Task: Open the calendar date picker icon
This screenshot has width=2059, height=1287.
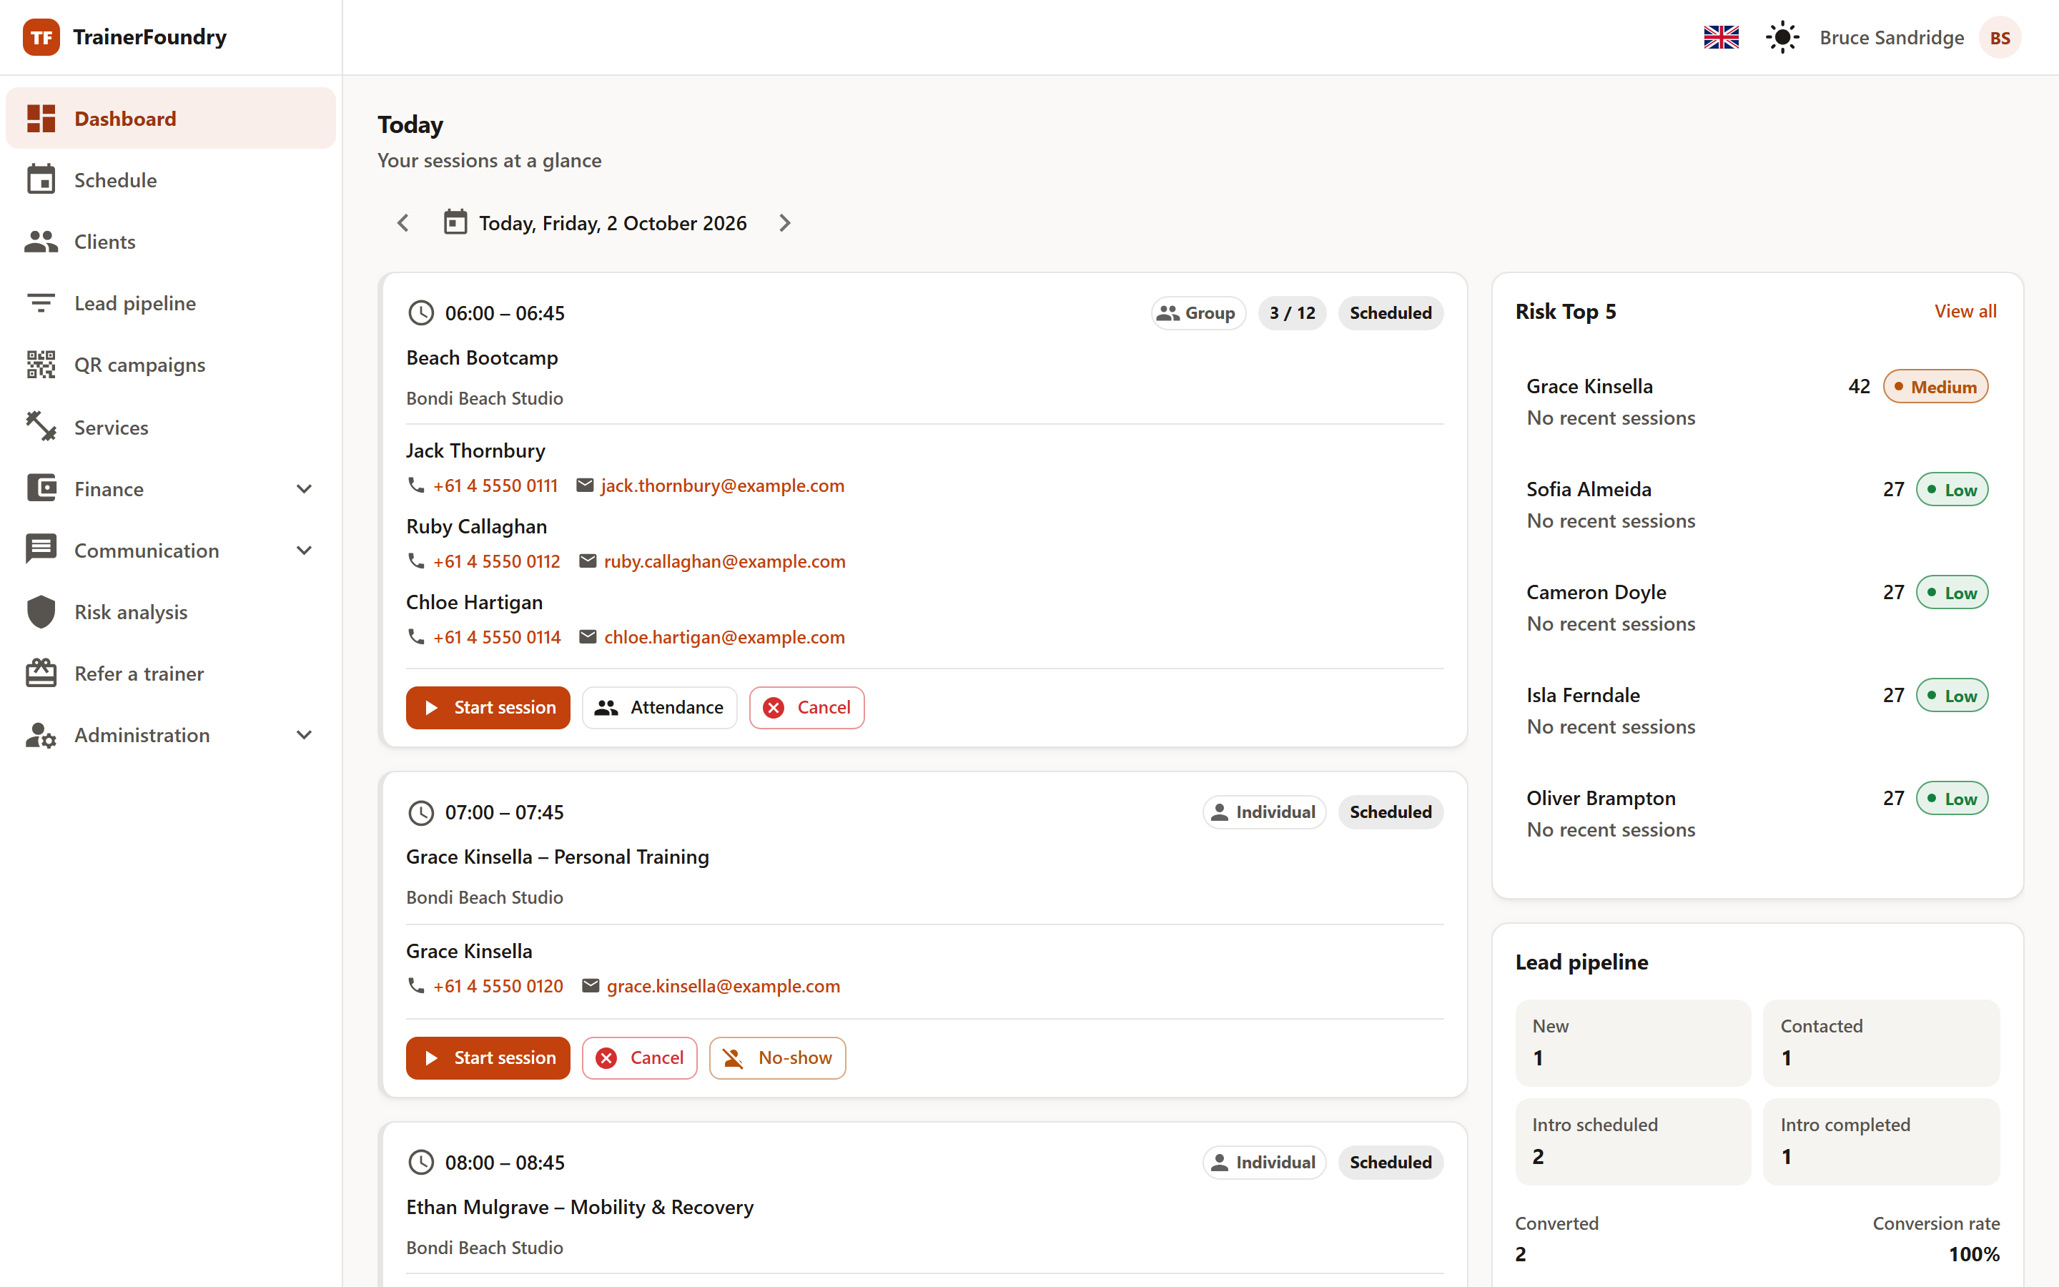Action: click(x=455, y=222)
